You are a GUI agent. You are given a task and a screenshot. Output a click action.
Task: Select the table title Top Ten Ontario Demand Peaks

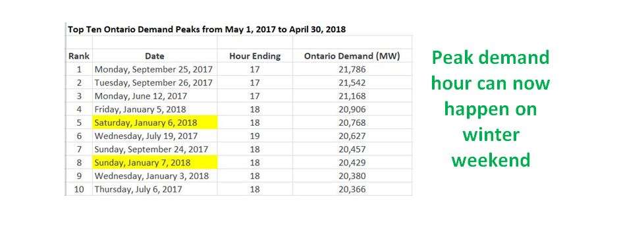(x=207, y=29)
